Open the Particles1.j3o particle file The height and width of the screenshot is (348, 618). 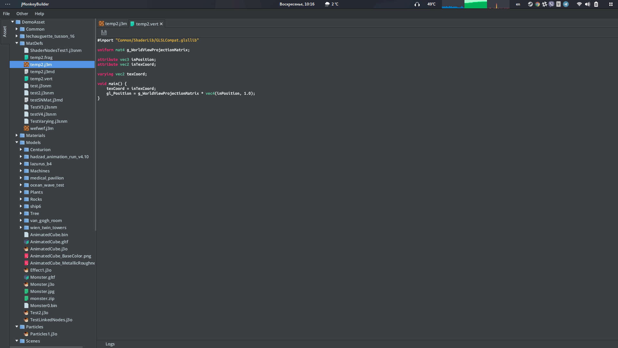(x=44, y=334)
